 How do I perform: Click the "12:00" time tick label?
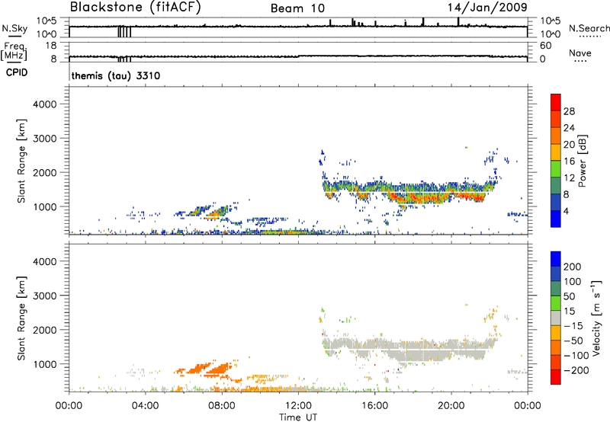(x=298, y=406)
